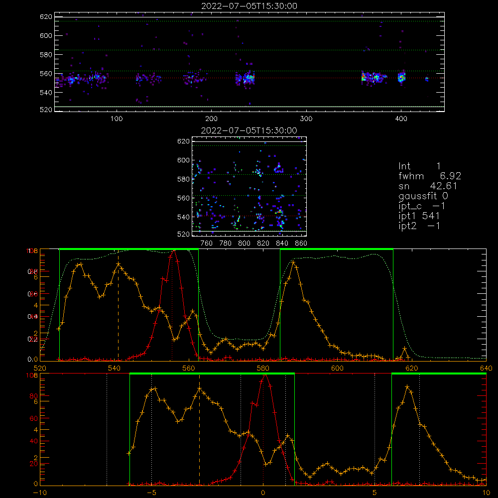Click x-axis tick label 820 on the middle plot
Image resolution: width=498 pixels, height=498 pixels.
tap(263, 244)
